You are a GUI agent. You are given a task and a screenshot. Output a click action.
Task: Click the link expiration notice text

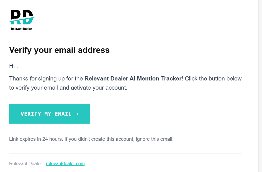(x=91, y=139)
